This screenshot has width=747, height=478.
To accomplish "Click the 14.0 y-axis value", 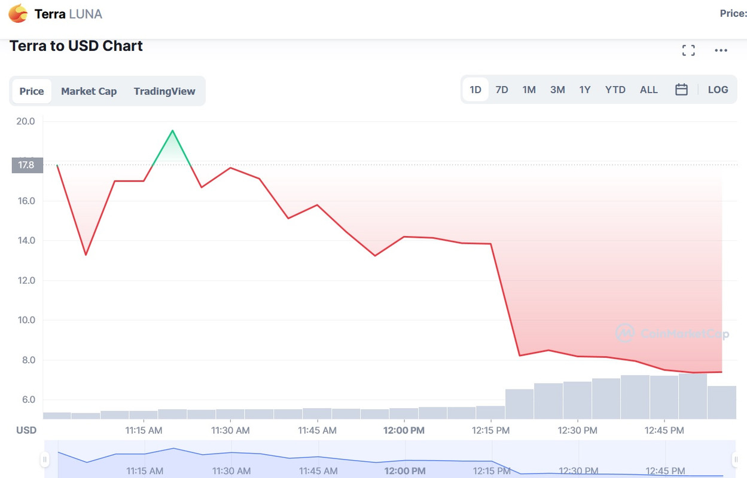I will [26, 241].
